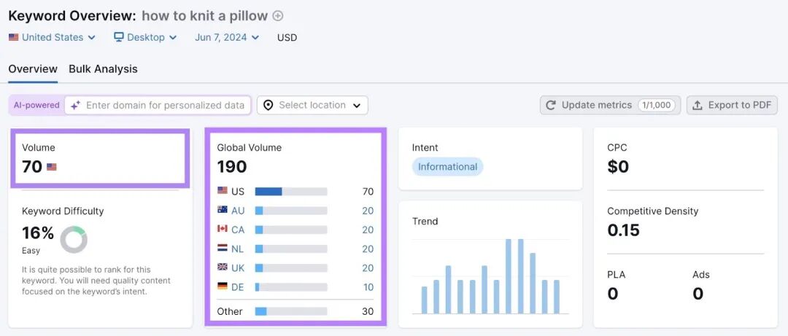Click the Keyword Difficulty donut chart
This screenshot has height=336, width=788.
tap(74, 240)
